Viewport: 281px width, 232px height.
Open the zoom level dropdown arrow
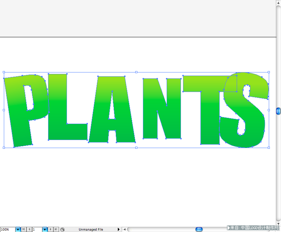tap(18, 230)
